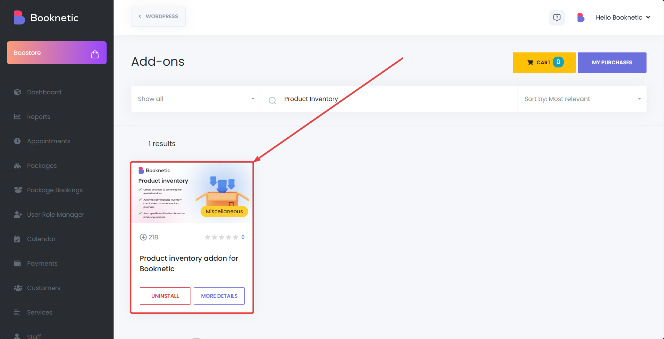Click the Appointments clock icon
This screenshot has height=339, width=664.
click(x=17, y=141)
